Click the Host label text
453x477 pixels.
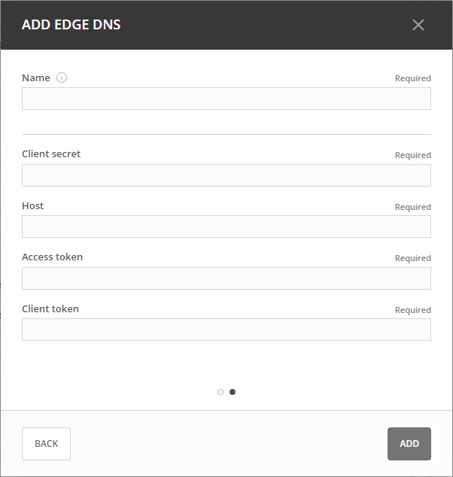click(x=33, y=205)
